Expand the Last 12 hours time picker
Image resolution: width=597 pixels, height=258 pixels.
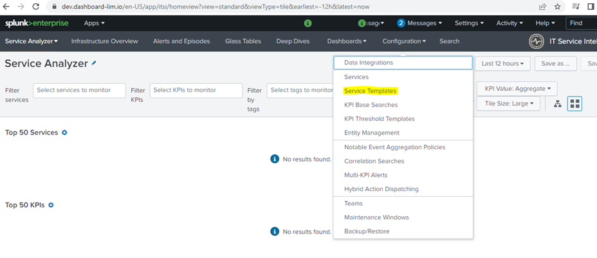click(x=502, y=64)
